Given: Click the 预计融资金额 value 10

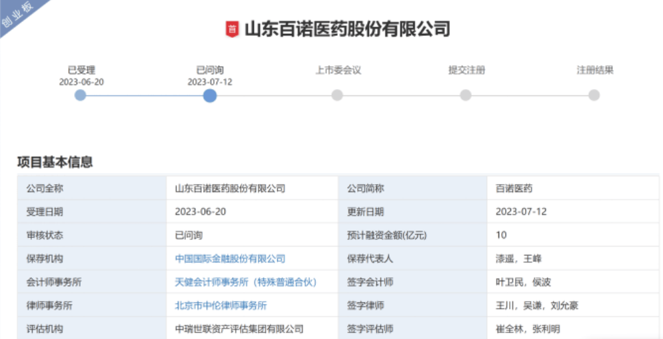Looking at the screenshot, I should point(501,235).
